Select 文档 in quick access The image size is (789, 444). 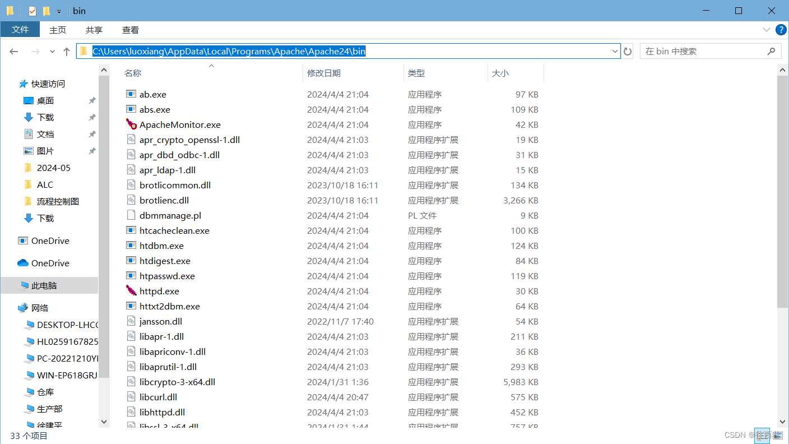pyautogui.click(x=45, y=134)
